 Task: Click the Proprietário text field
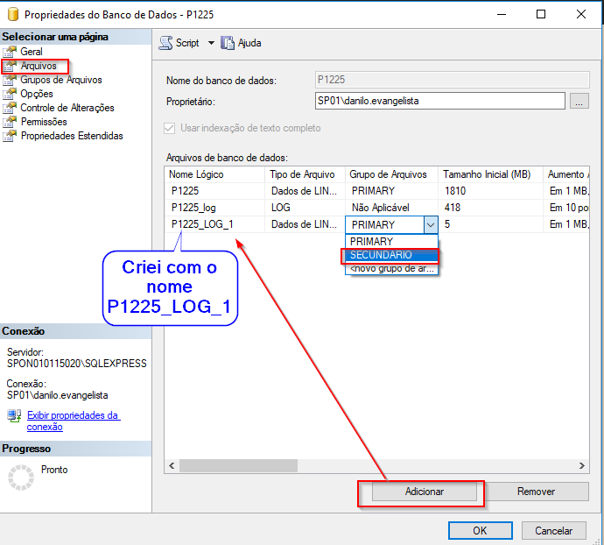pos(440,101)
